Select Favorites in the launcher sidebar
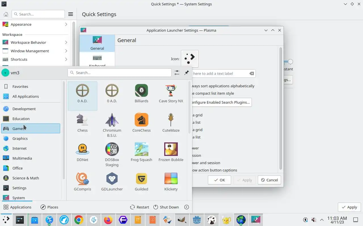 point(31,86)
